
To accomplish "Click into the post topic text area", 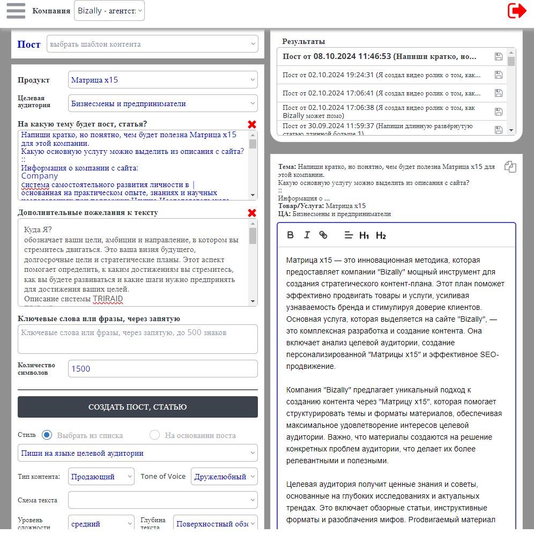I will (x=133, y=165).
